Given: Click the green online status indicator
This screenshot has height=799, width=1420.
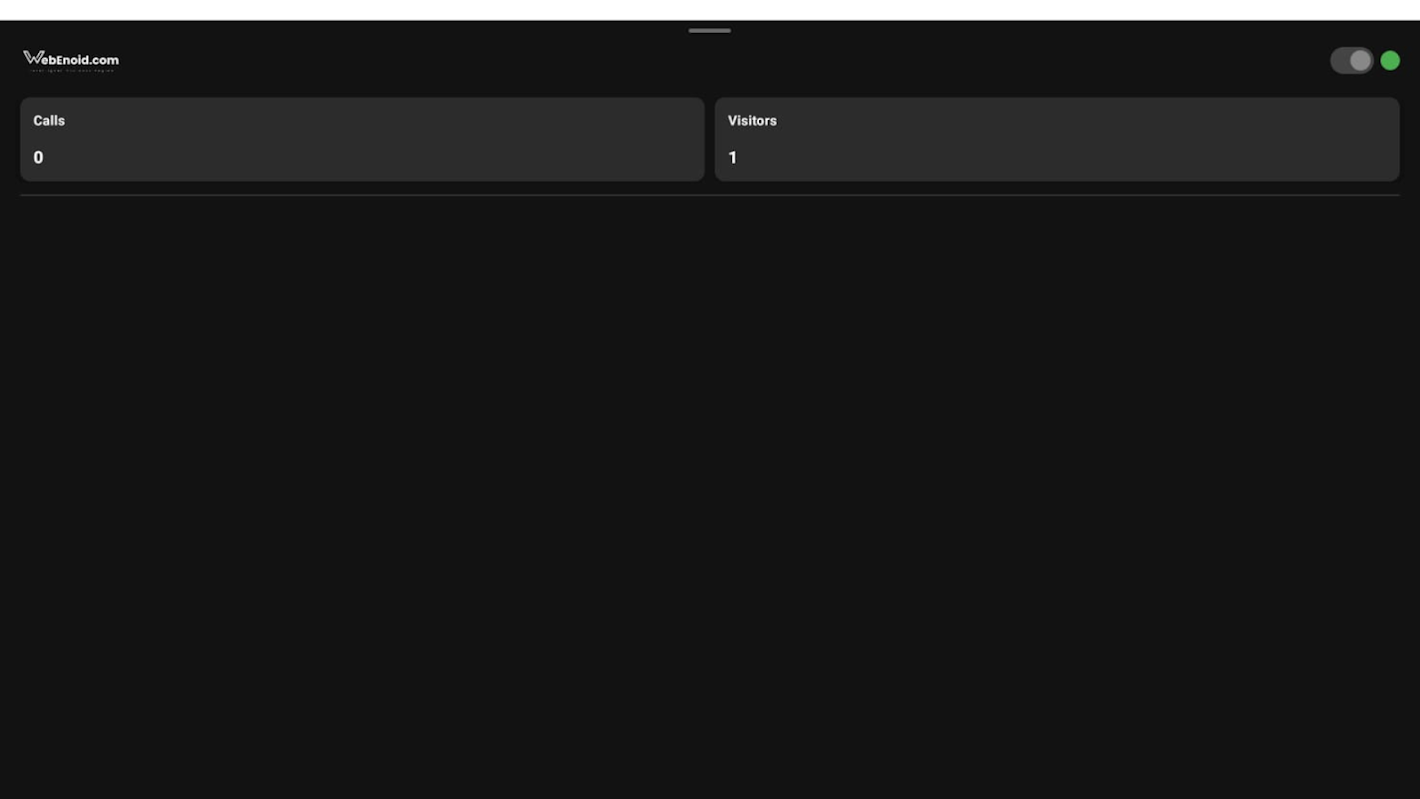Looking at the screenshot, I should click(1390, 61).
